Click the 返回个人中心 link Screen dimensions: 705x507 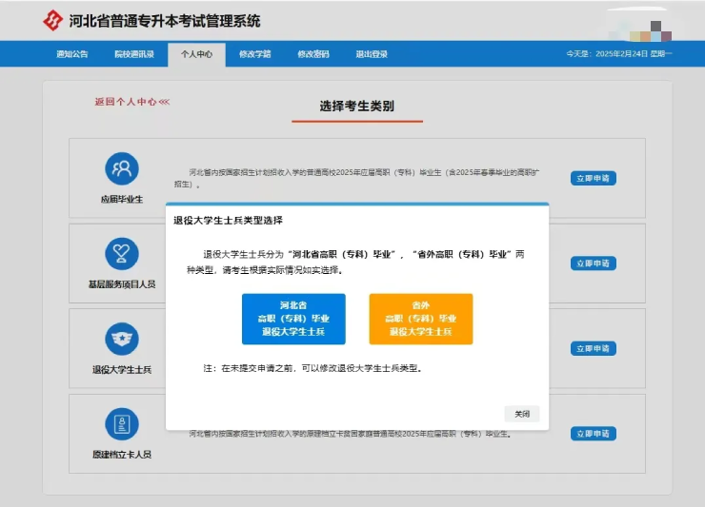tap(131, 102)
